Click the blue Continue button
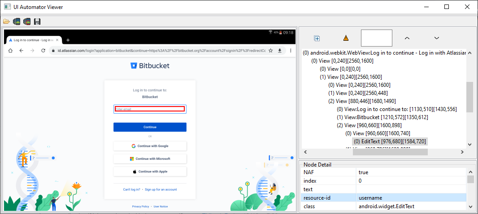Viewport: 478px width, 214px height. point(150,127)
